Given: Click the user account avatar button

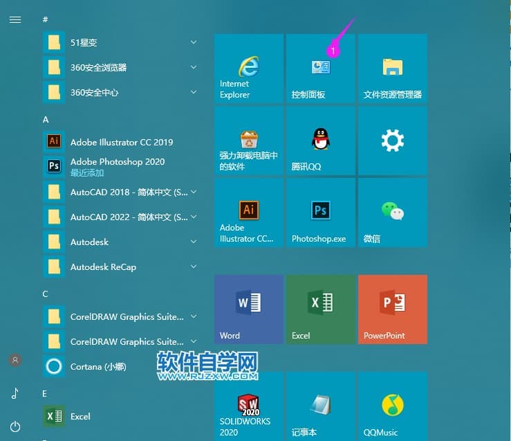Looking at the screenshot, I should 15,360.
